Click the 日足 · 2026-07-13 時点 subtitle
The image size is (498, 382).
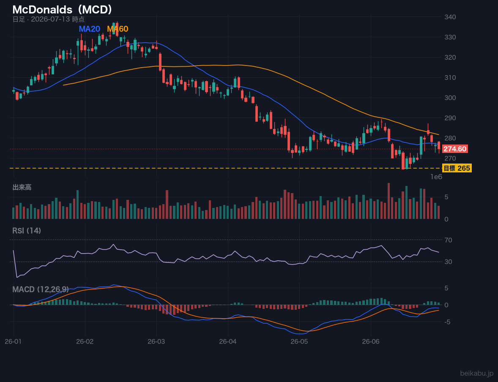(48, 19)
